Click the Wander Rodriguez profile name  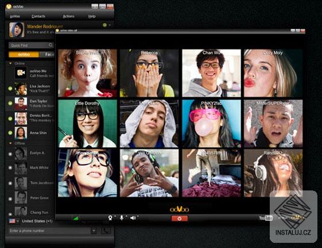45,26
